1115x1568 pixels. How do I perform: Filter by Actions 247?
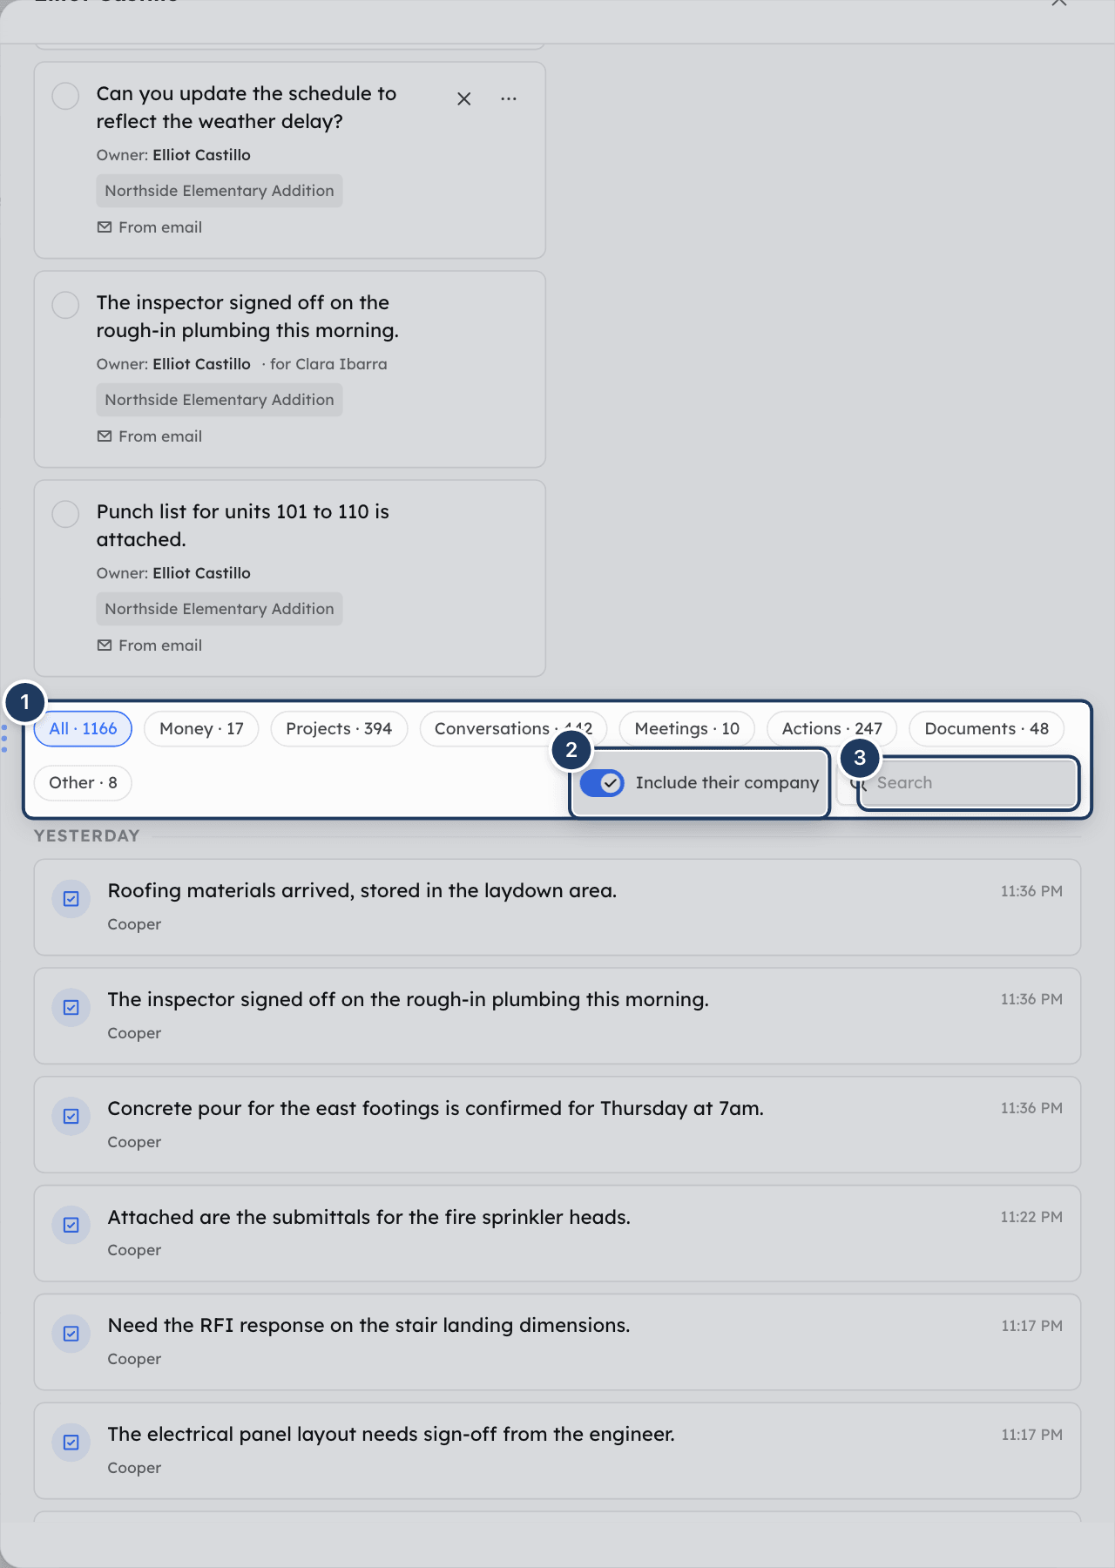832,729
